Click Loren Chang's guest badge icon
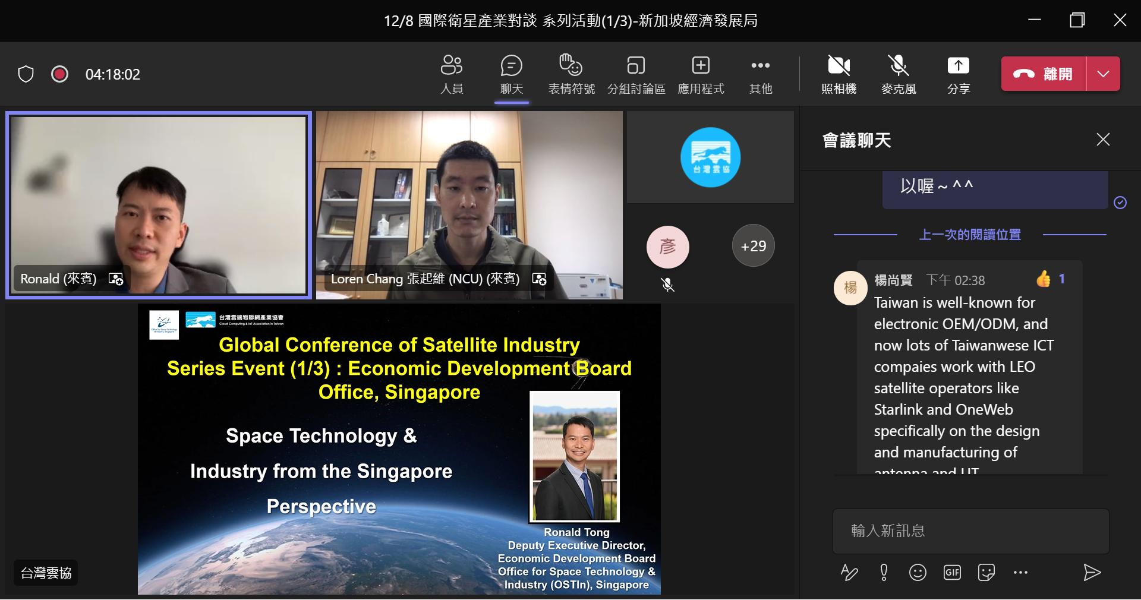 coord(539,279)
